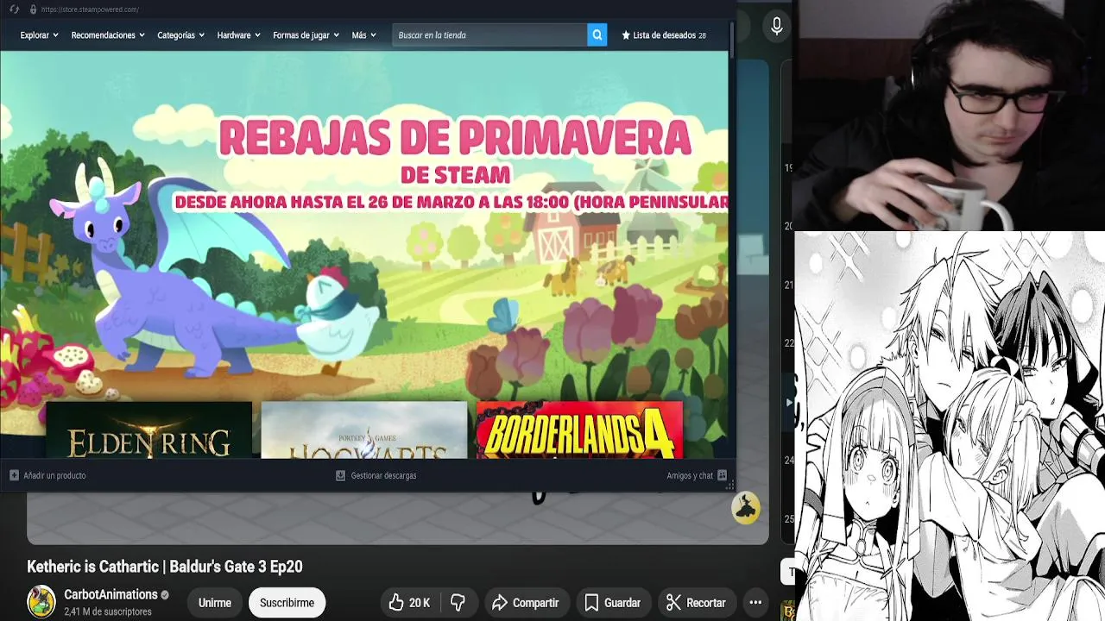Click the Guardar button label
Screen dimensions: 1105x621
tap(622, 603)
